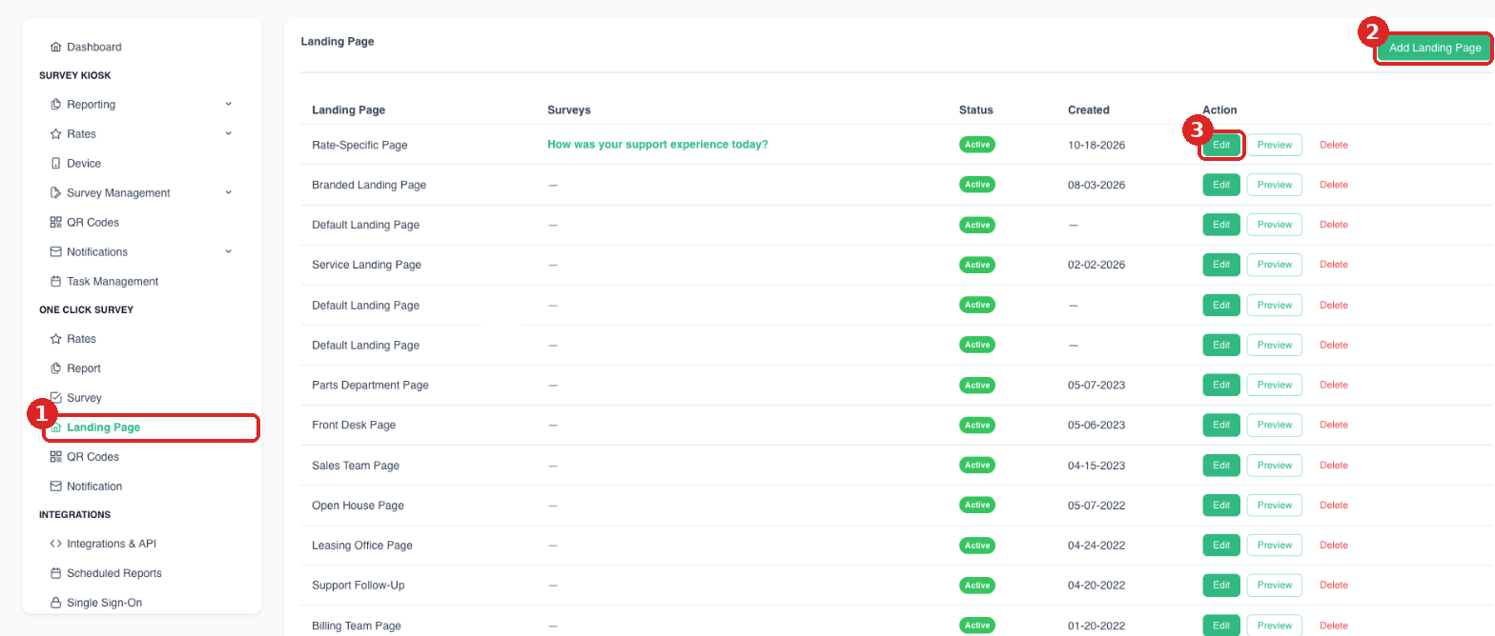
Task: Click the Report icon under One Click Survey
Action: tap(55, 368)
